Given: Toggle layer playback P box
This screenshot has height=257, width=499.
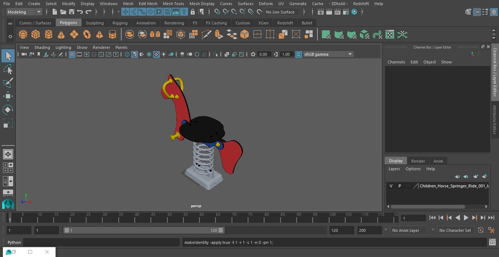Looking at the screenshot, I should coord(399,186).
